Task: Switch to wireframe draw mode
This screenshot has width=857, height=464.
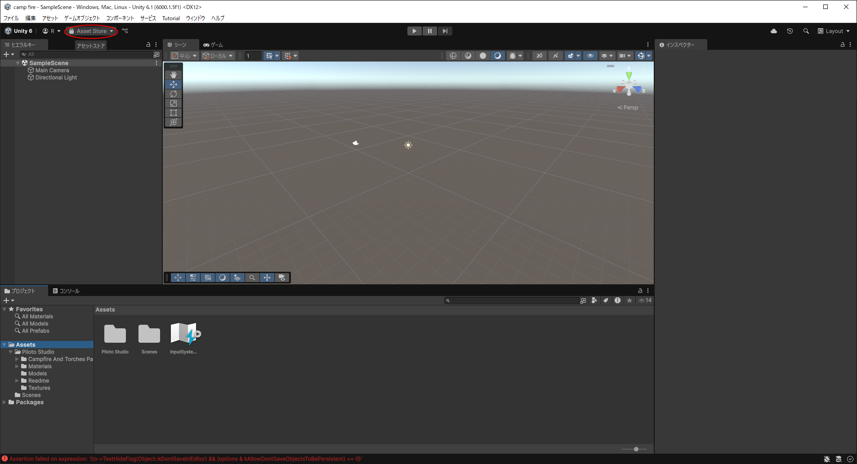Action: point(453,56)
